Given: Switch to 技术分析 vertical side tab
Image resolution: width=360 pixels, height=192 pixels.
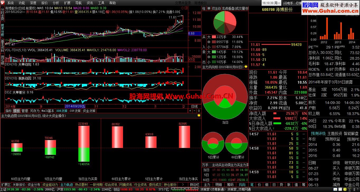Looking at the screenshot, I should coord(2,30).
